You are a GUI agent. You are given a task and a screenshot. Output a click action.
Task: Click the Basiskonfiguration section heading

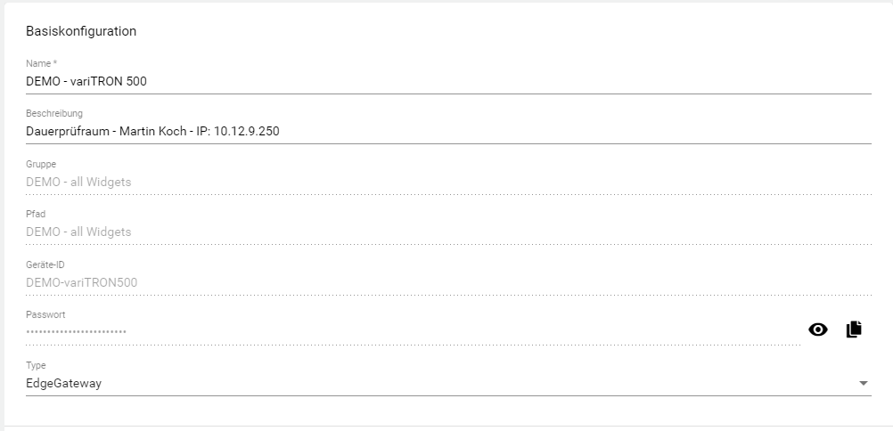click(81, 31)
